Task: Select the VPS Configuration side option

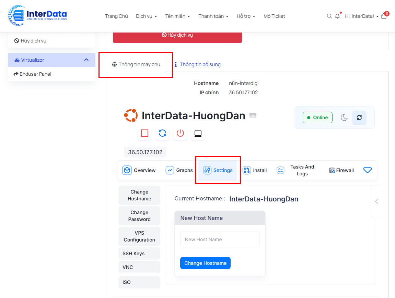Action: point(139,236)
